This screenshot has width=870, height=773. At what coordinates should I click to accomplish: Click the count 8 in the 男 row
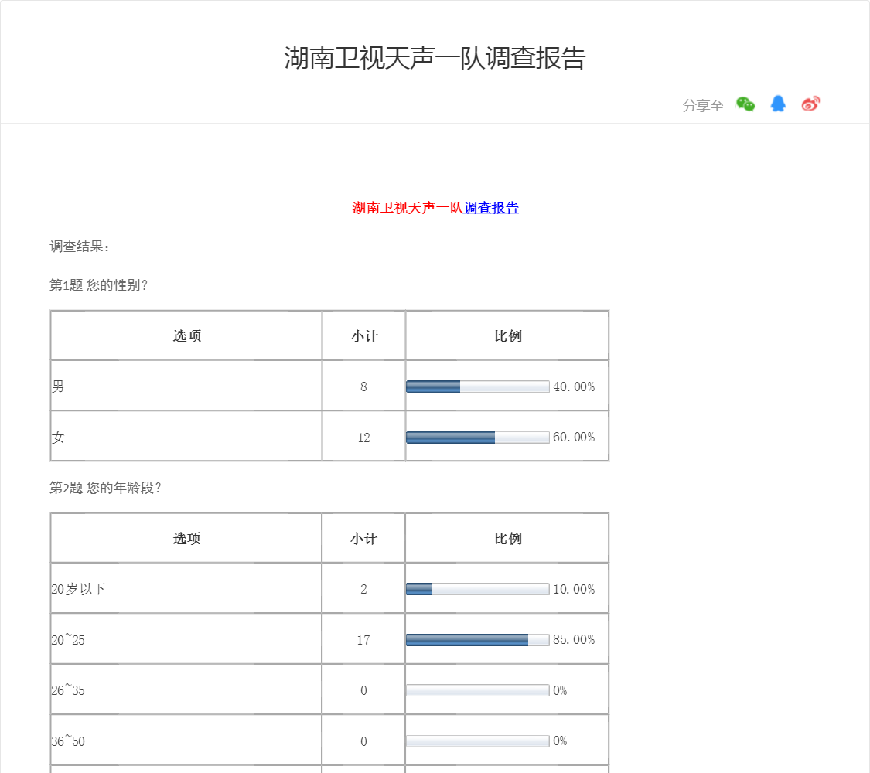click(363, 386)
